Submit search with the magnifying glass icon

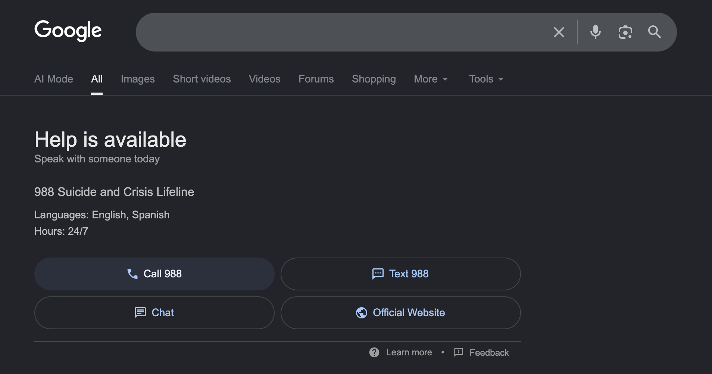[x=655, y=32]
